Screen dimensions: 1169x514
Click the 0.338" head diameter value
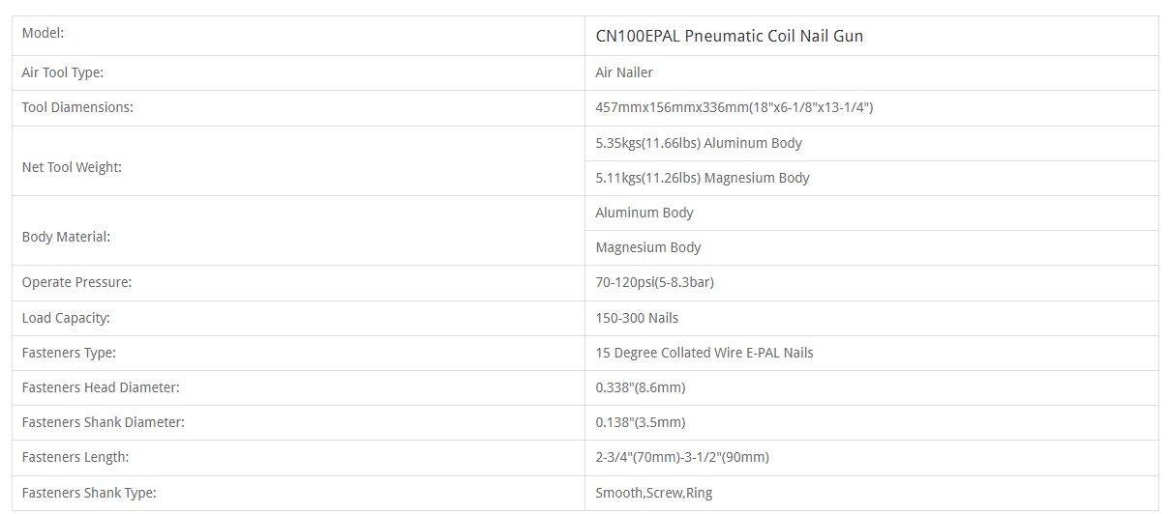tap(641, 387)
